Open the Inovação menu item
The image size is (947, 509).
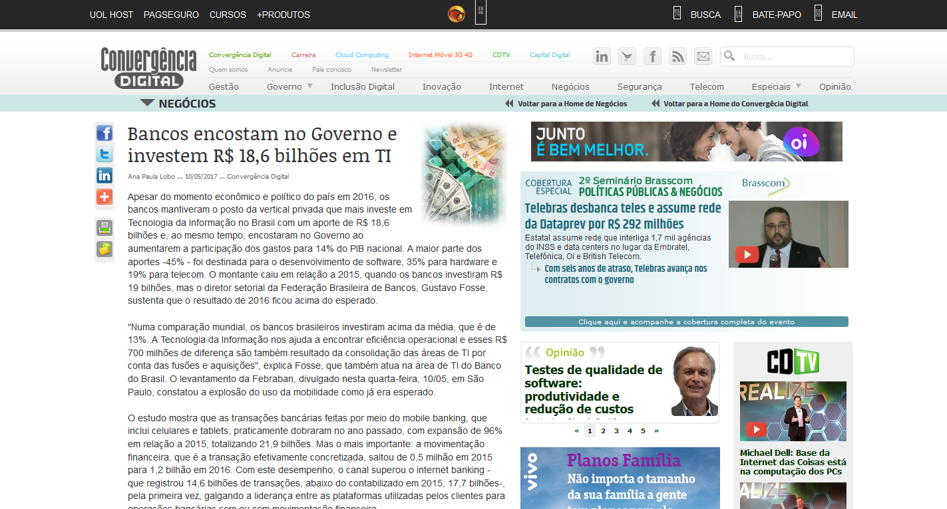point(442,86)
